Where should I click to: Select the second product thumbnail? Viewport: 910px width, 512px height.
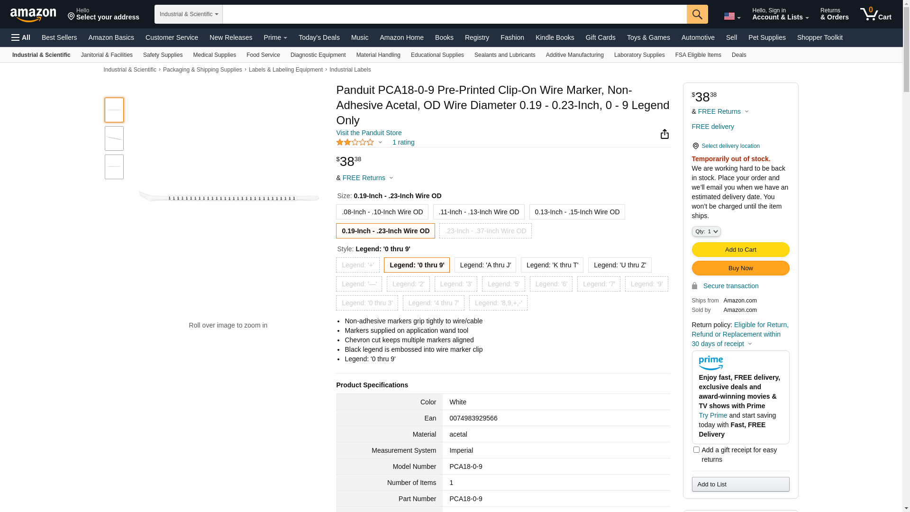coord(114,138)
